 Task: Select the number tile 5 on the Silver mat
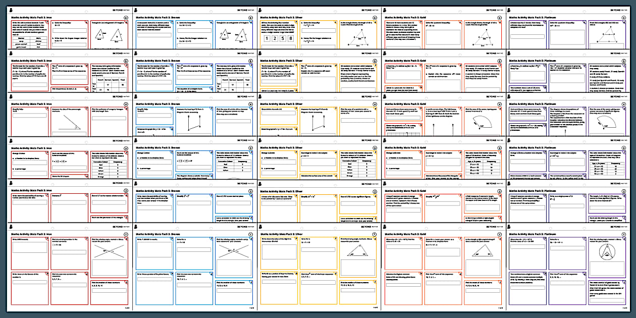(x=283, y=37)
